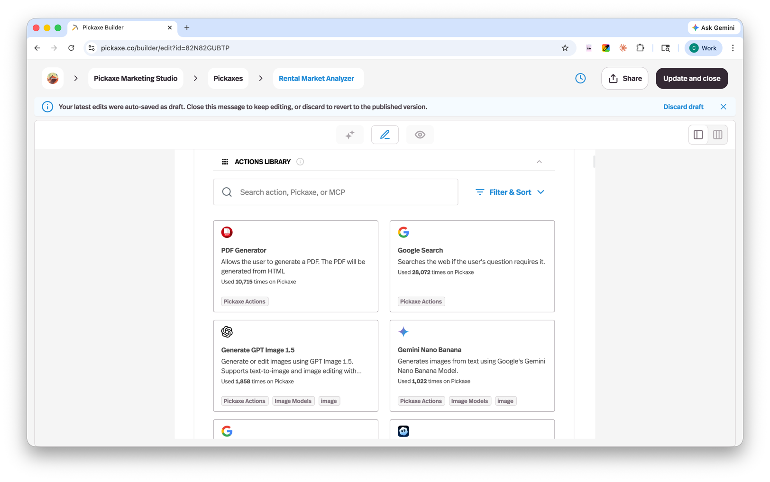Viewport: 770px width, 482px height.
Task: Click the split view layout icon
Action: click(x=698, y=135)
